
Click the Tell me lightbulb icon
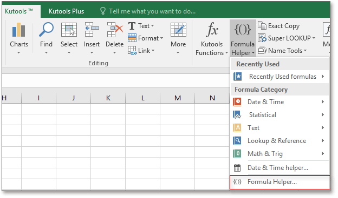tap(103, 11)
